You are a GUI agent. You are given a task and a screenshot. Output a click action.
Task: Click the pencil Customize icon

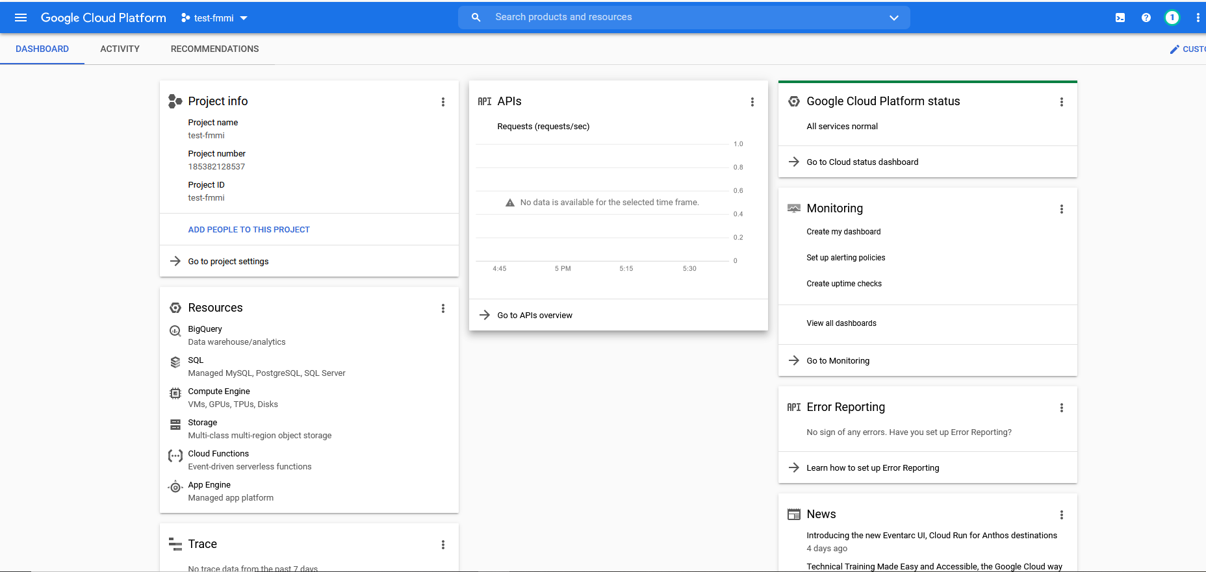[x=1175, y=49]
